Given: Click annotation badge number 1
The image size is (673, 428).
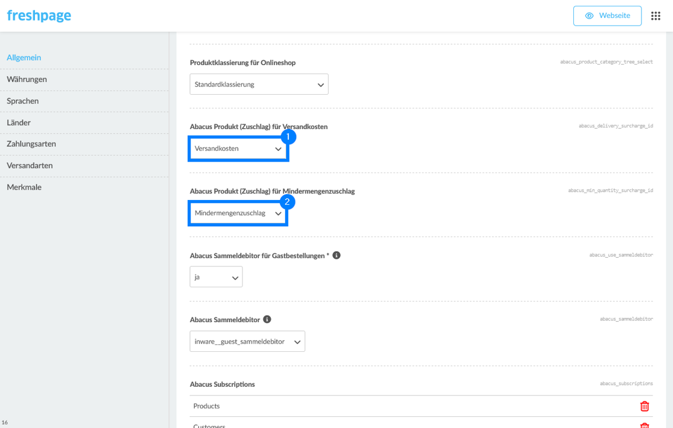Looking at the screenshot, I should (x=288, y=137).
